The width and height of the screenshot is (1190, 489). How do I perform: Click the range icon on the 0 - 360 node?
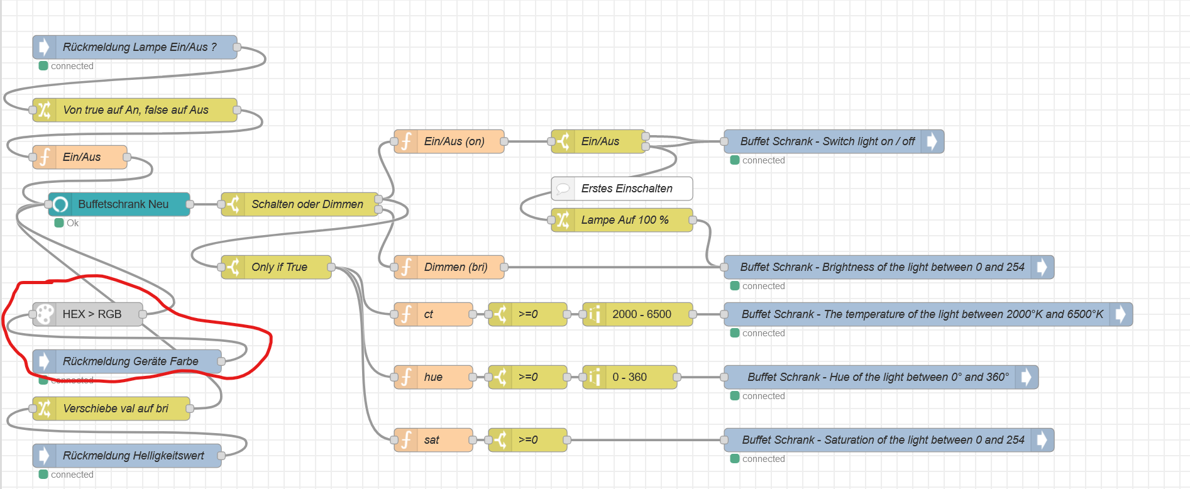coord(595,377)
